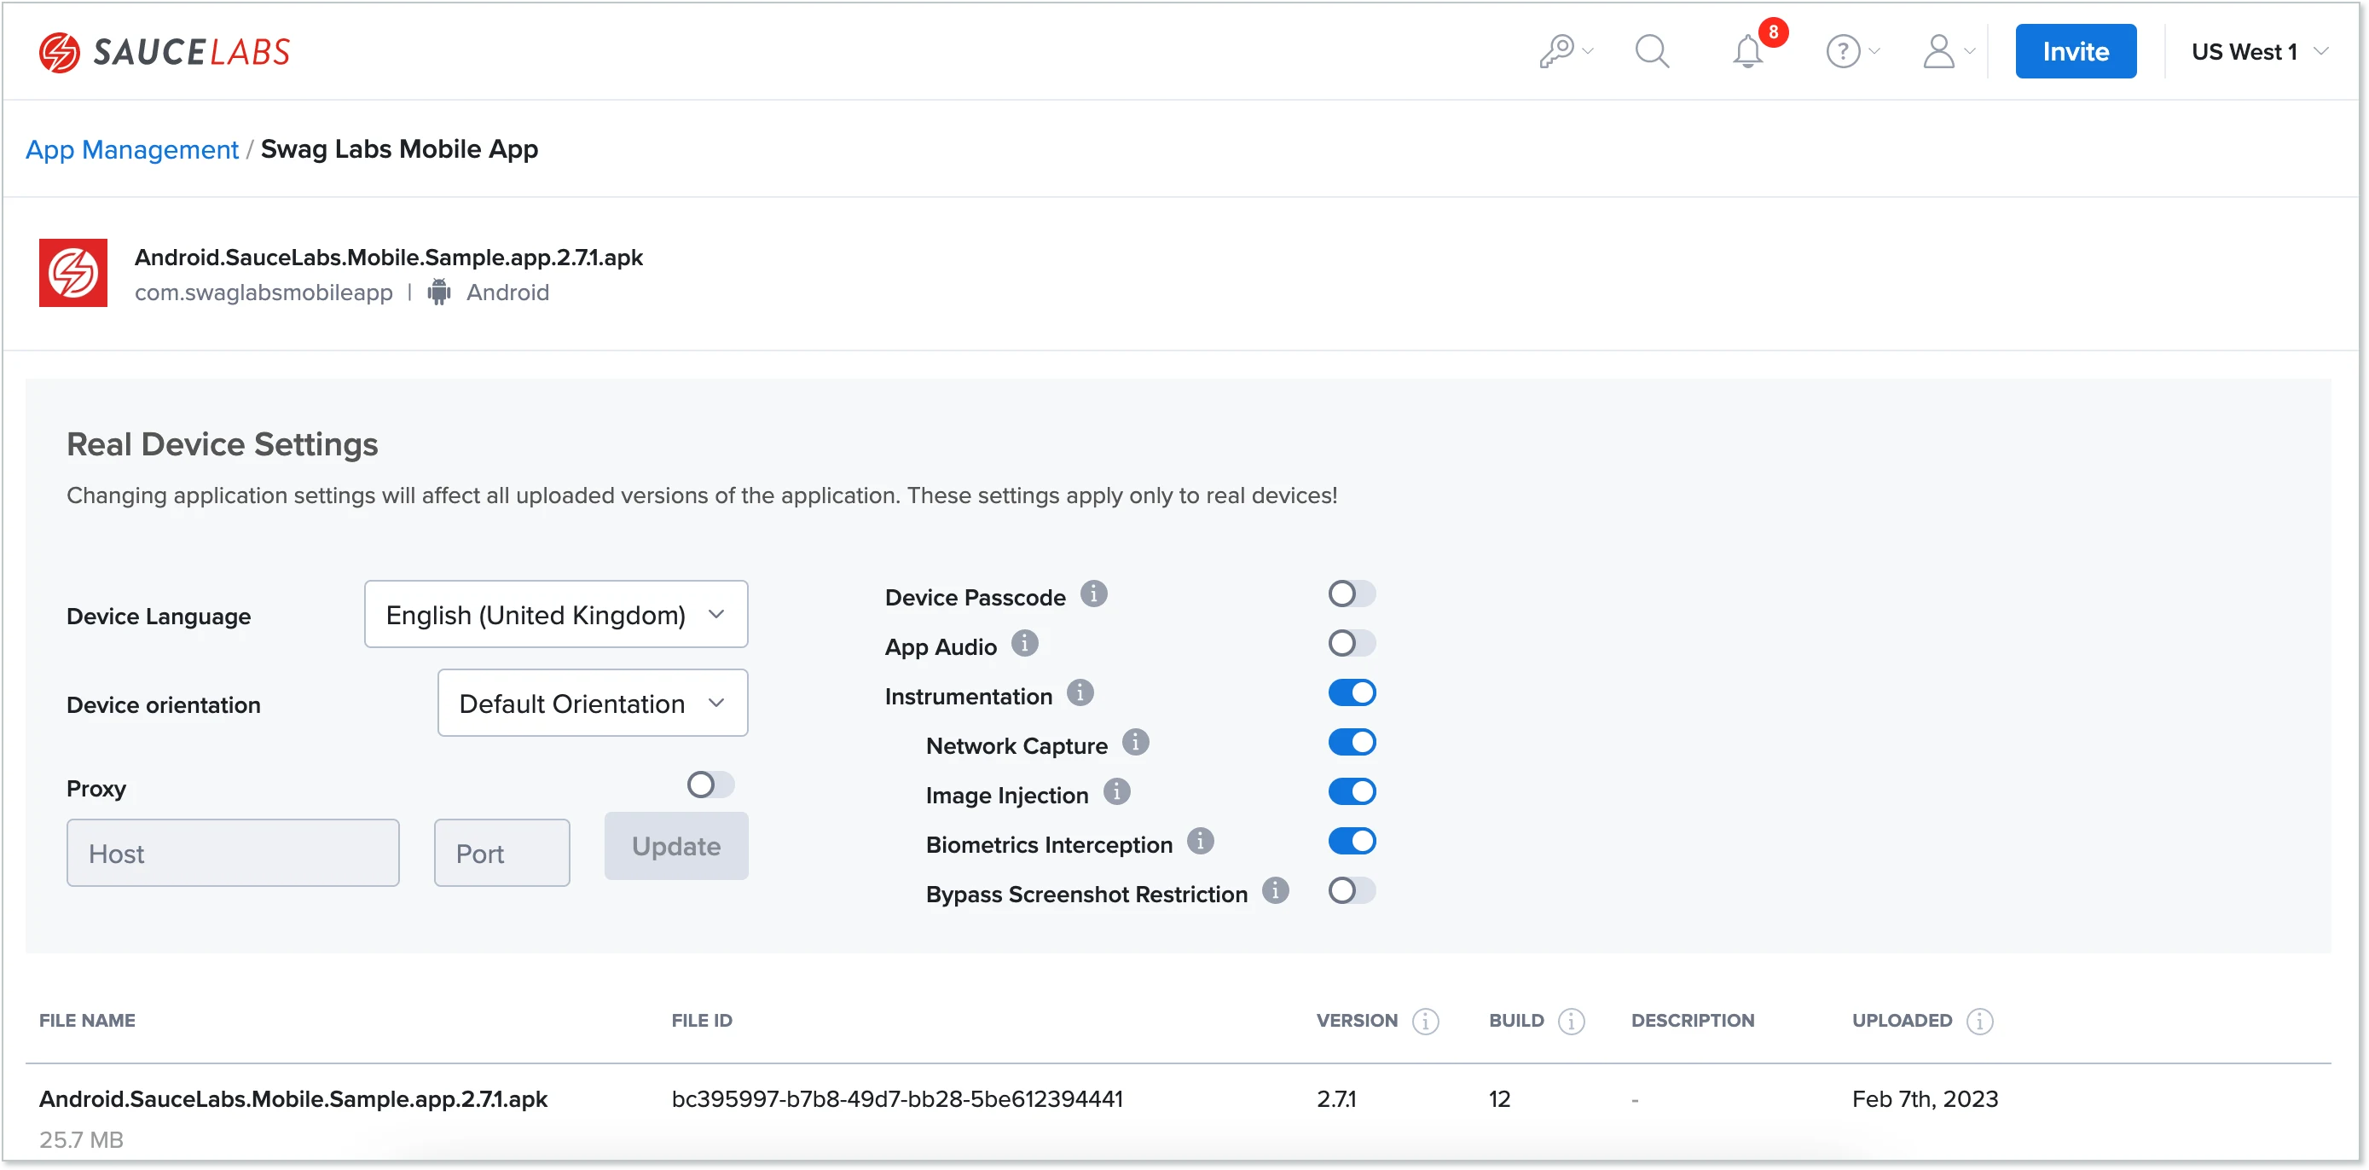Open the Device Language dropdown
This screenshot has width=2369, height=1170.
tap(554, 613)
